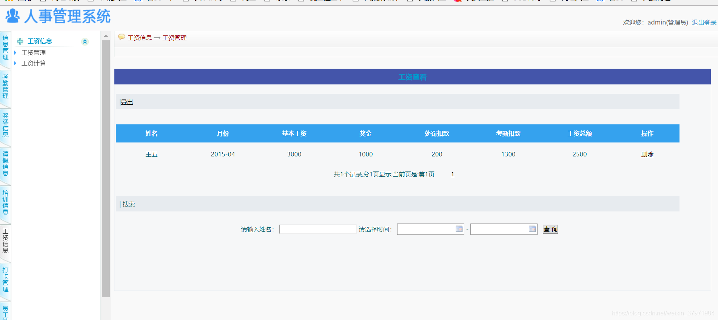Click the 搜索 section heading
The image size is (718, 320).
(129, 204)
